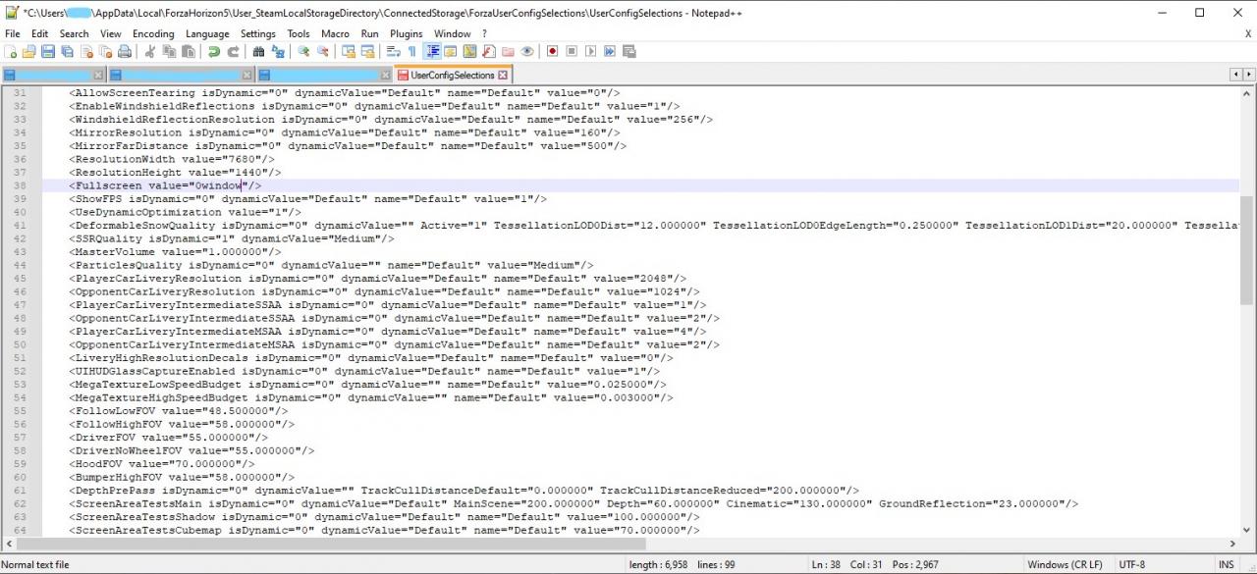Image resolution: width=1257 pixels, height=574 pixels.
Task: Start macro recording with red dot icon
Action: (x=552, y=52)
